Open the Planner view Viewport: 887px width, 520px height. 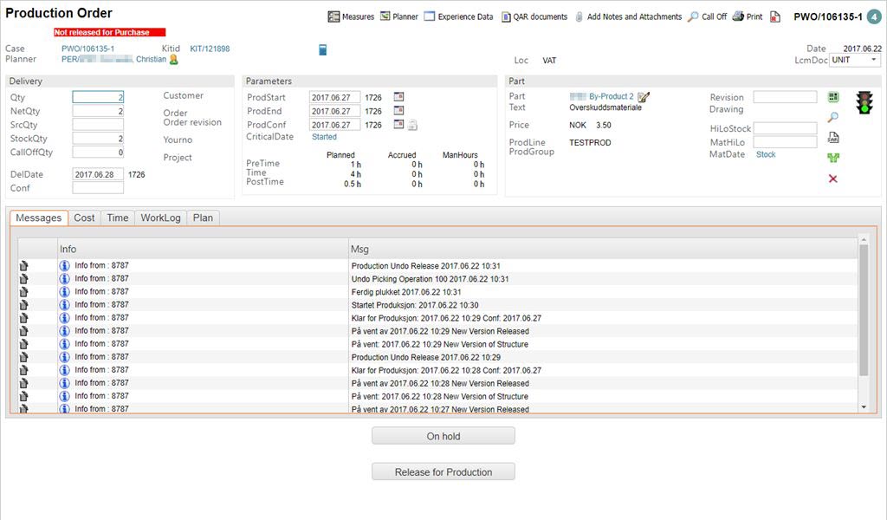coord(399,16)
